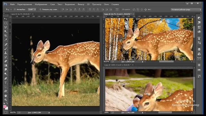Toggle Quick Mask mode icon
The height and width of the screenshot is (116, 206).
click(5, 112)
